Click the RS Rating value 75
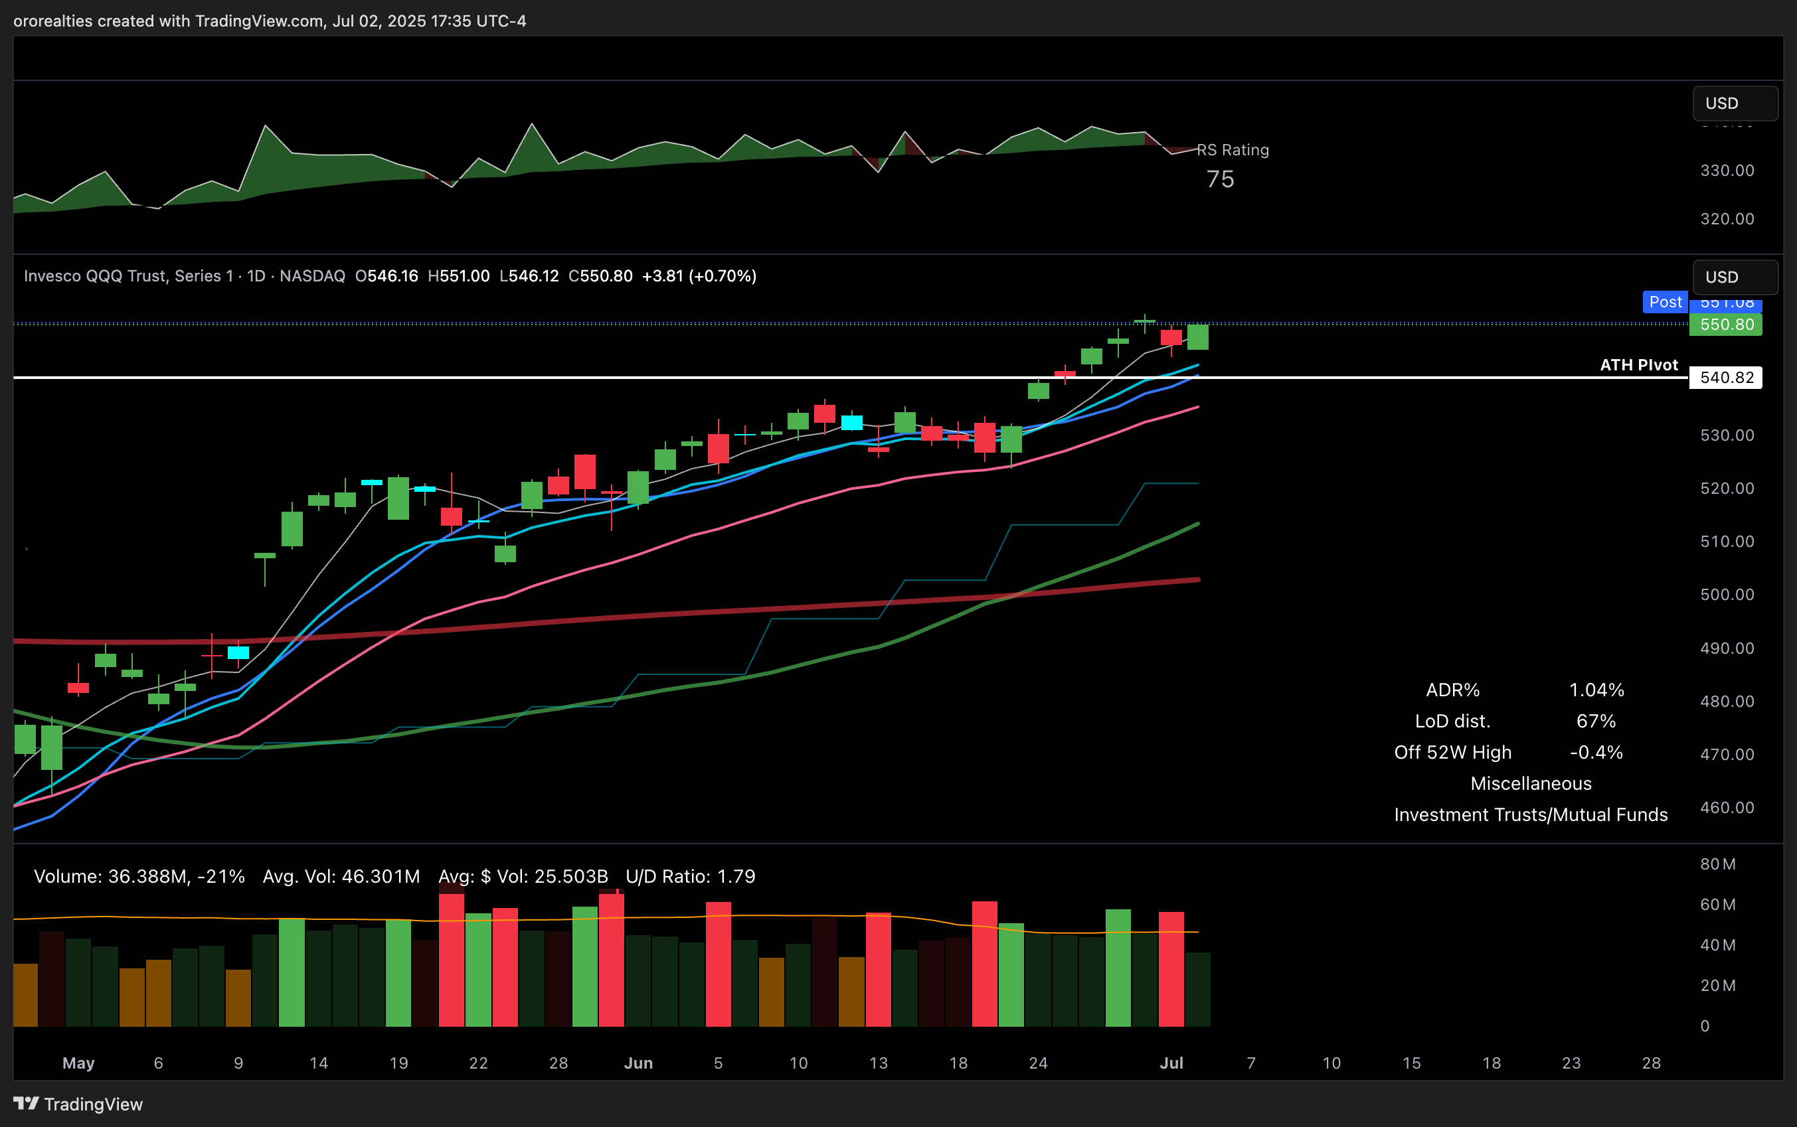Image resolution: width=1797 pixels, height=1127 pixels. click(x=1220, y=180)
